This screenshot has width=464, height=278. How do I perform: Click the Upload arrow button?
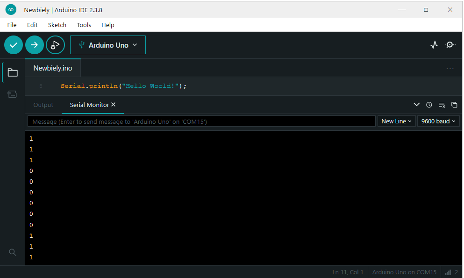click(34, 45)
